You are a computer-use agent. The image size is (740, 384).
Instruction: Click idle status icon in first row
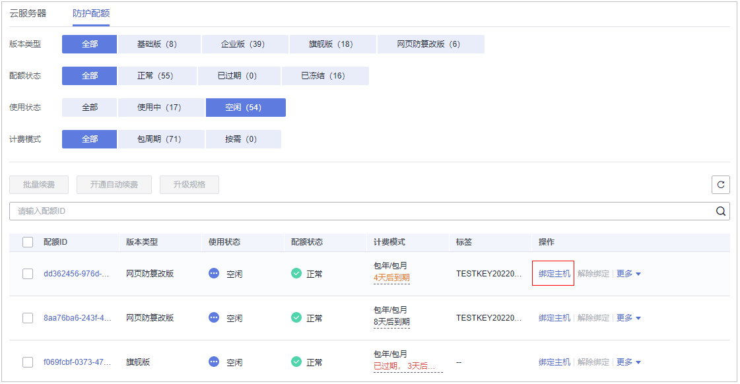[214, 273]
